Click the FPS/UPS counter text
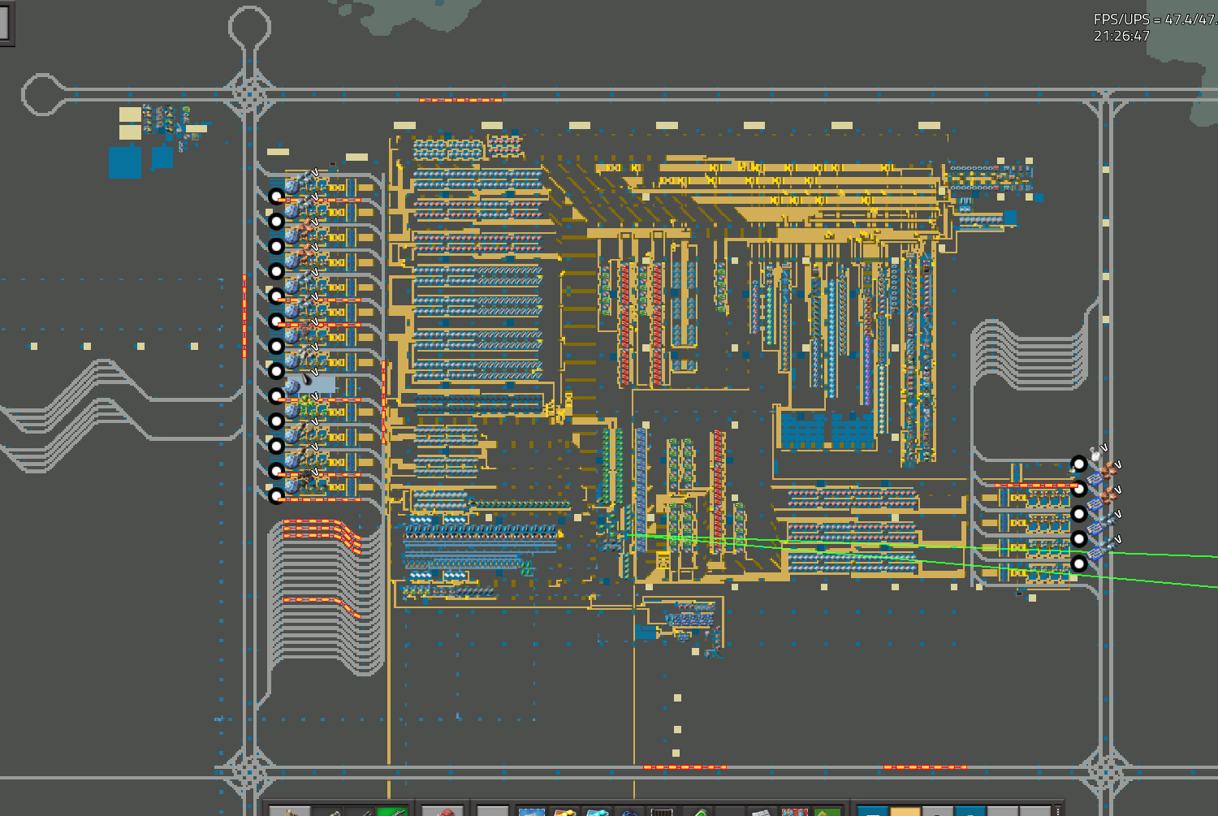This screenshot has height=816, width=1218. [1155, 19]
